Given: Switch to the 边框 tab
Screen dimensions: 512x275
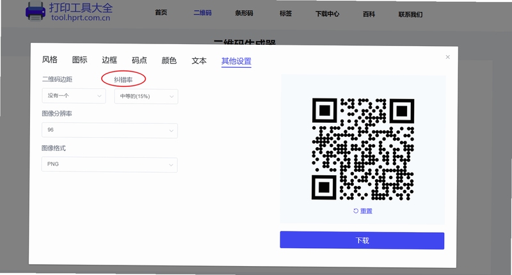Looking at the screenshot, I should click(109, 60).
